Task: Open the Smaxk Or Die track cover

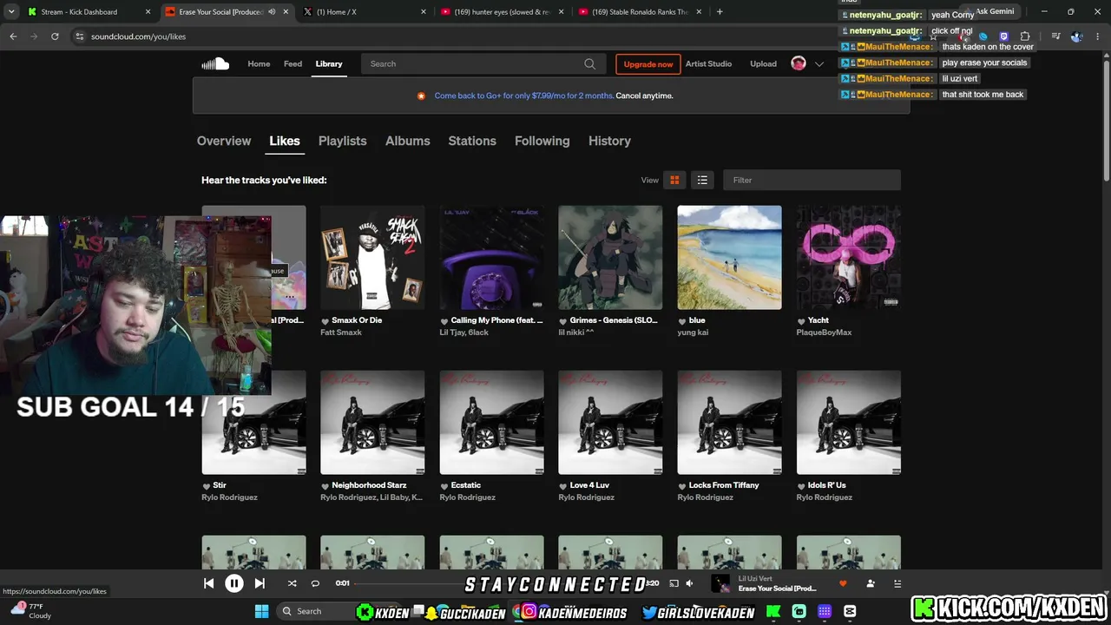Action: (x=372, y=257)
